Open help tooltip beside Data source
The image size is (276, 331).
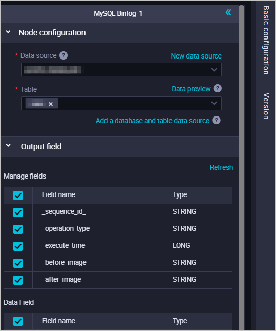[63, 56]
